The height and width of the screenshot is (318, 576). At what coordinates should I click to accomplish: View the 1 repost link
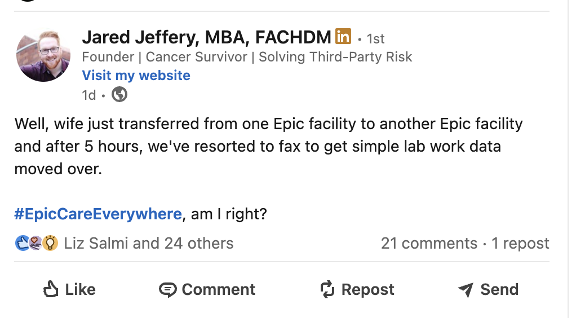pyautogui.click(x=520, y=243)
